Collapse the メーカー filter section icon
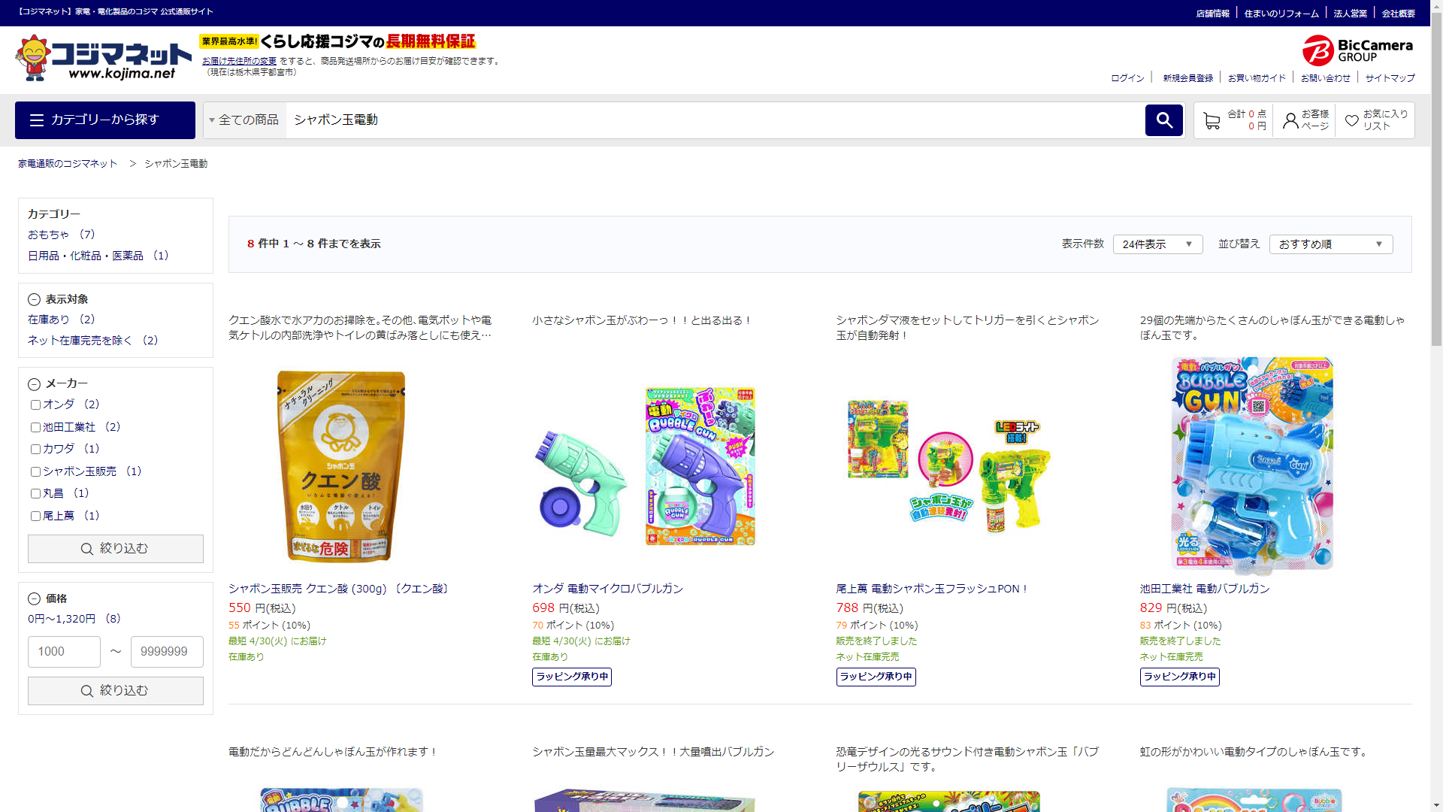The width and height of the screenshot is (1443, 812). (x=34, y=384)
